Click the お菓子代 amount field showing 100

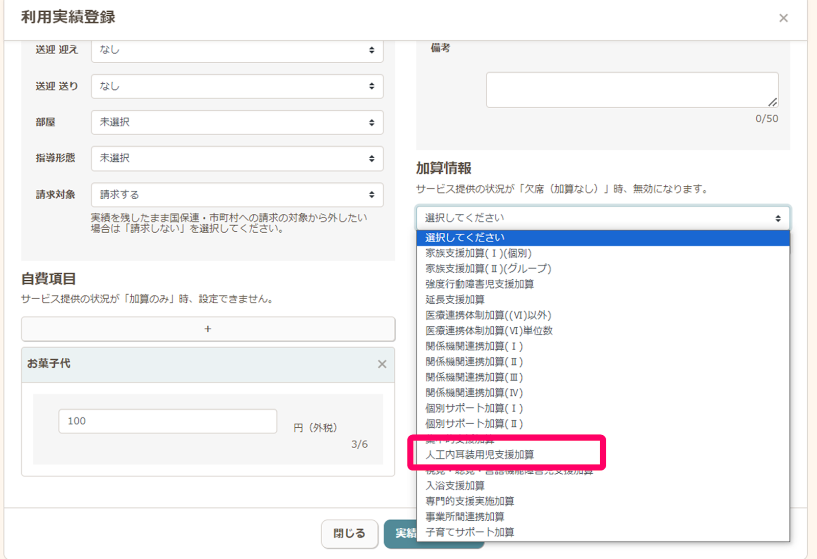[167, 421]
